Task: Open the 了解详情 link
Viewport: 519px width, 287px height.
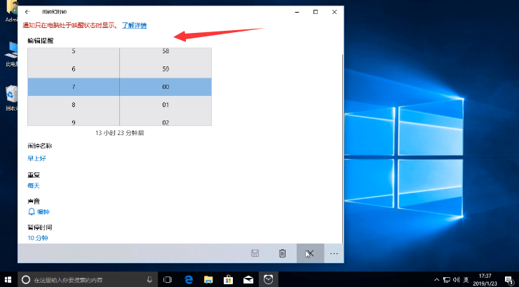Action: point(135,25)
